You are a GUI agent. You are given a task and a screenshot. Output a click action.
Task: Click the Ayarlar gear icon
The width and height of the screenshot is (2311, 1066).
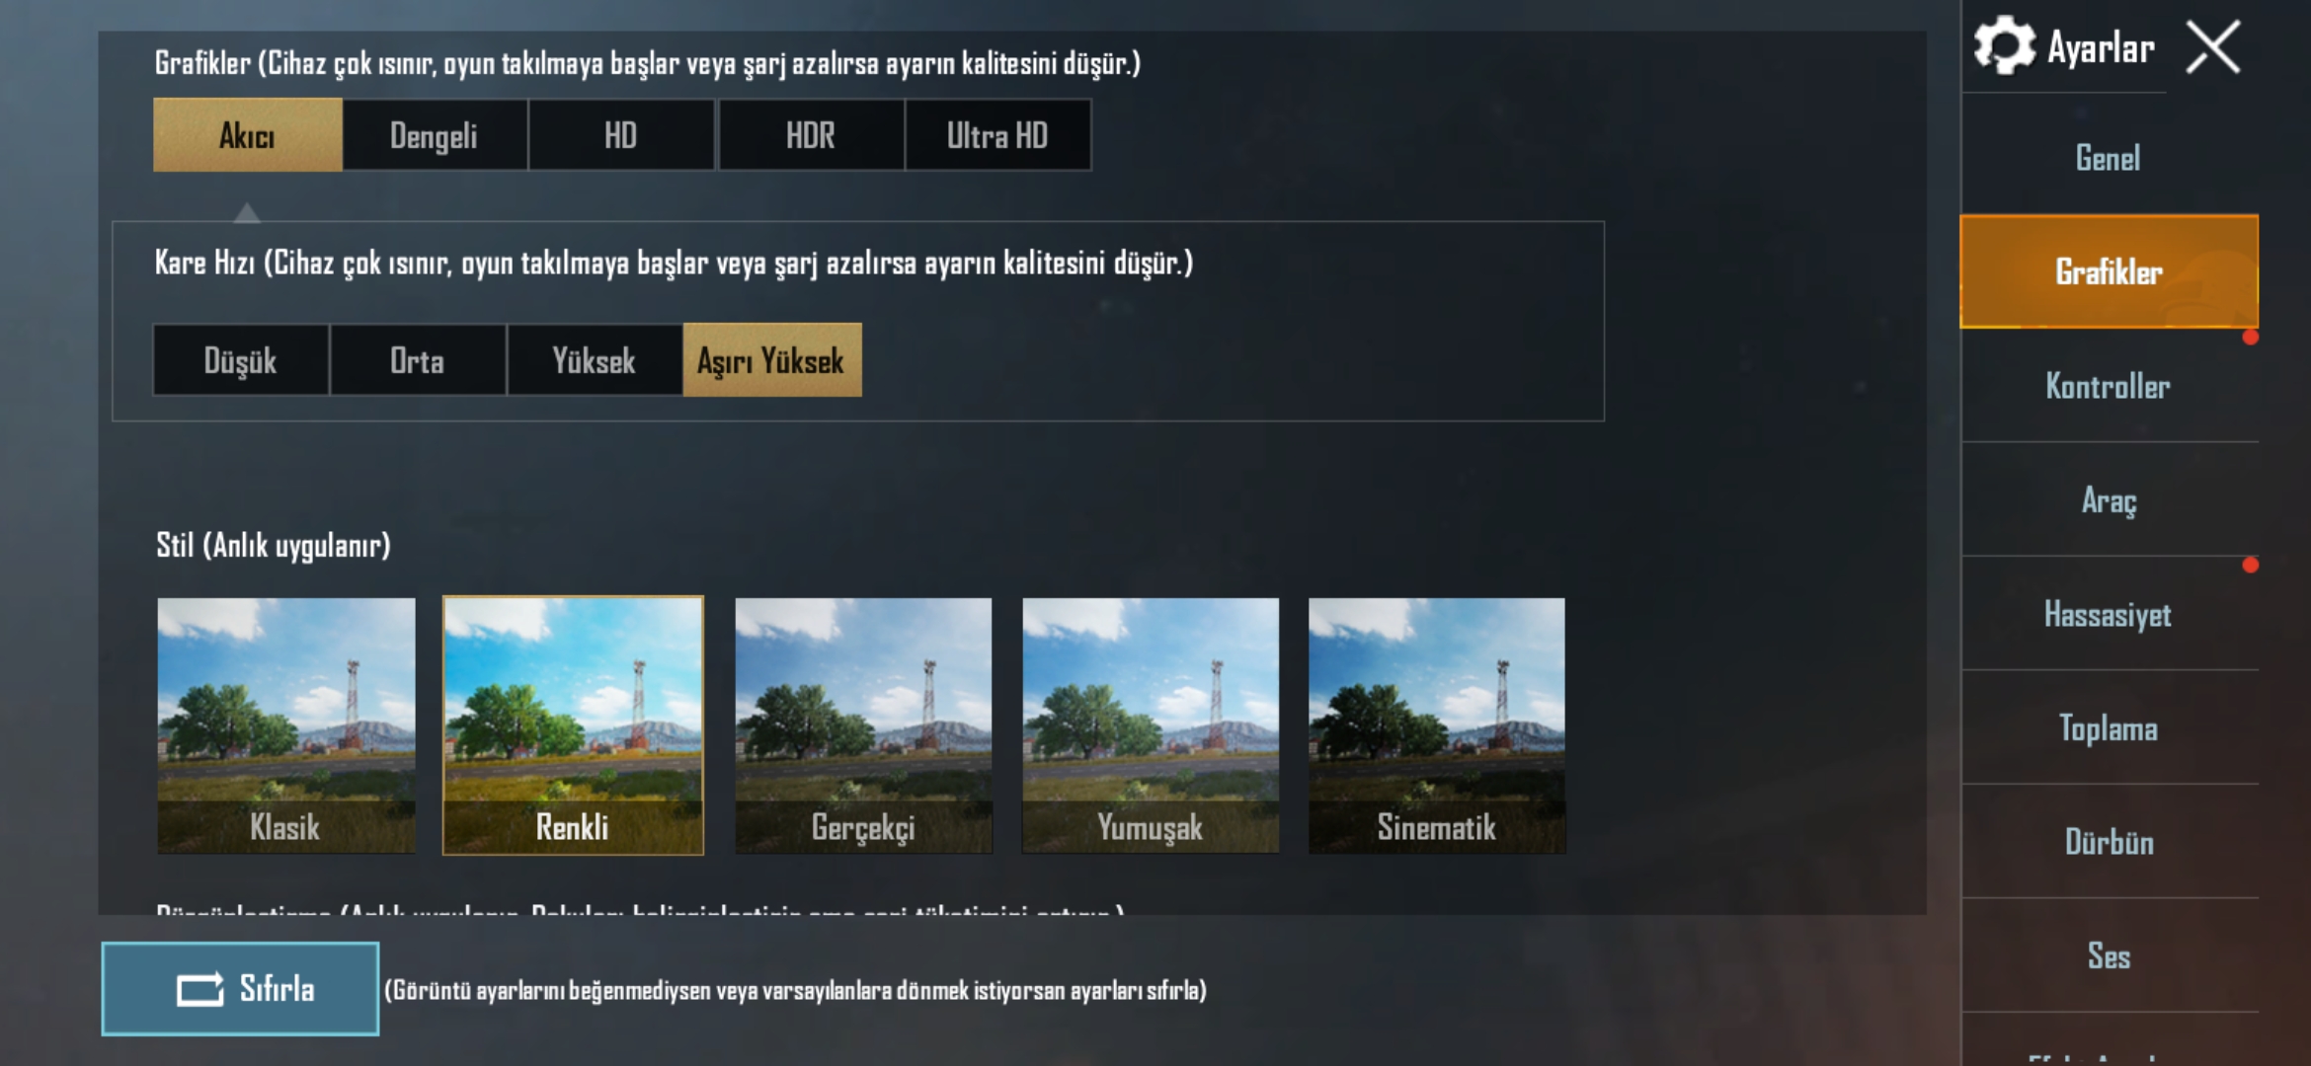point(2004,45)
